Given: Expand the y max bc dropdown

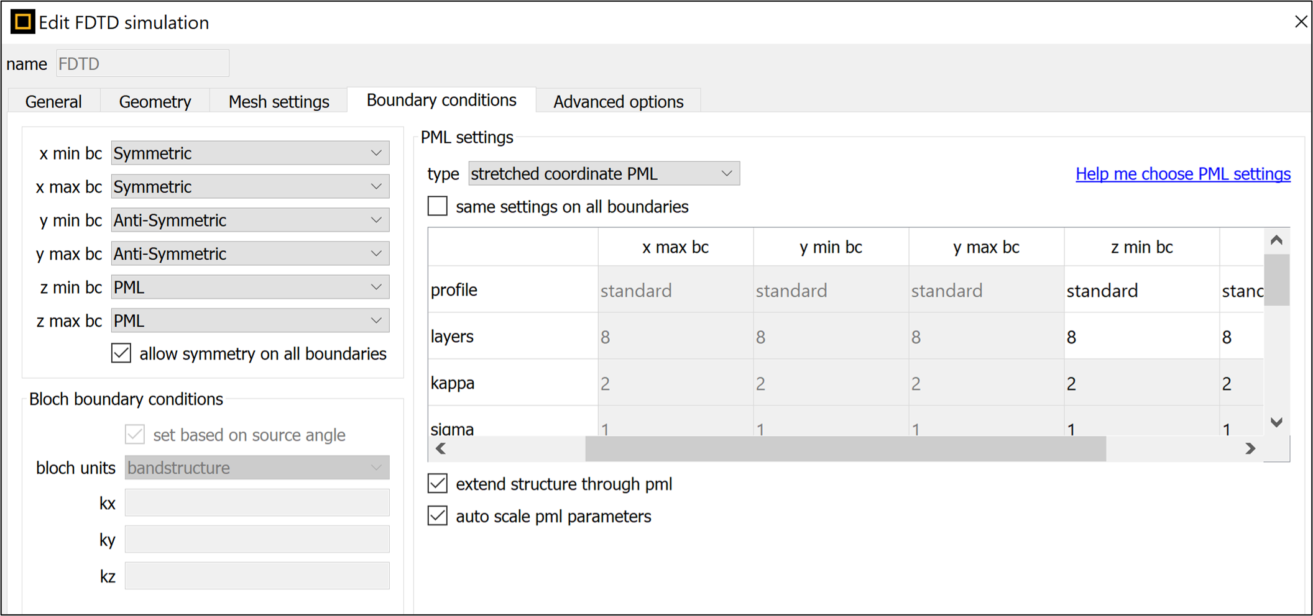Looking at the screenshot, I should [x=250, y=254].
